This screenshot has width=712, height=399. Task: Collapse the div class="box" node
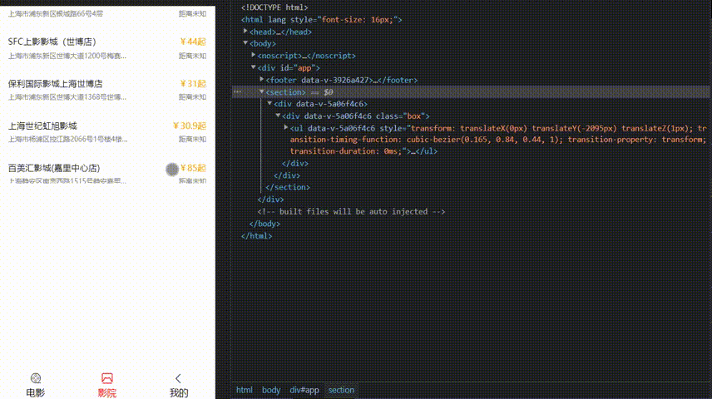[278, 116]
